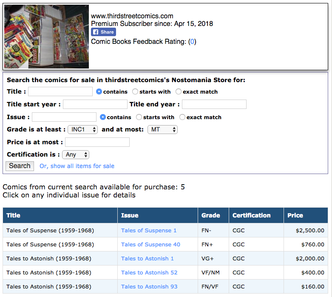Click the FN- grade cell
The width and height of the screenshot is (332, 297).
[x=213, y=231]
